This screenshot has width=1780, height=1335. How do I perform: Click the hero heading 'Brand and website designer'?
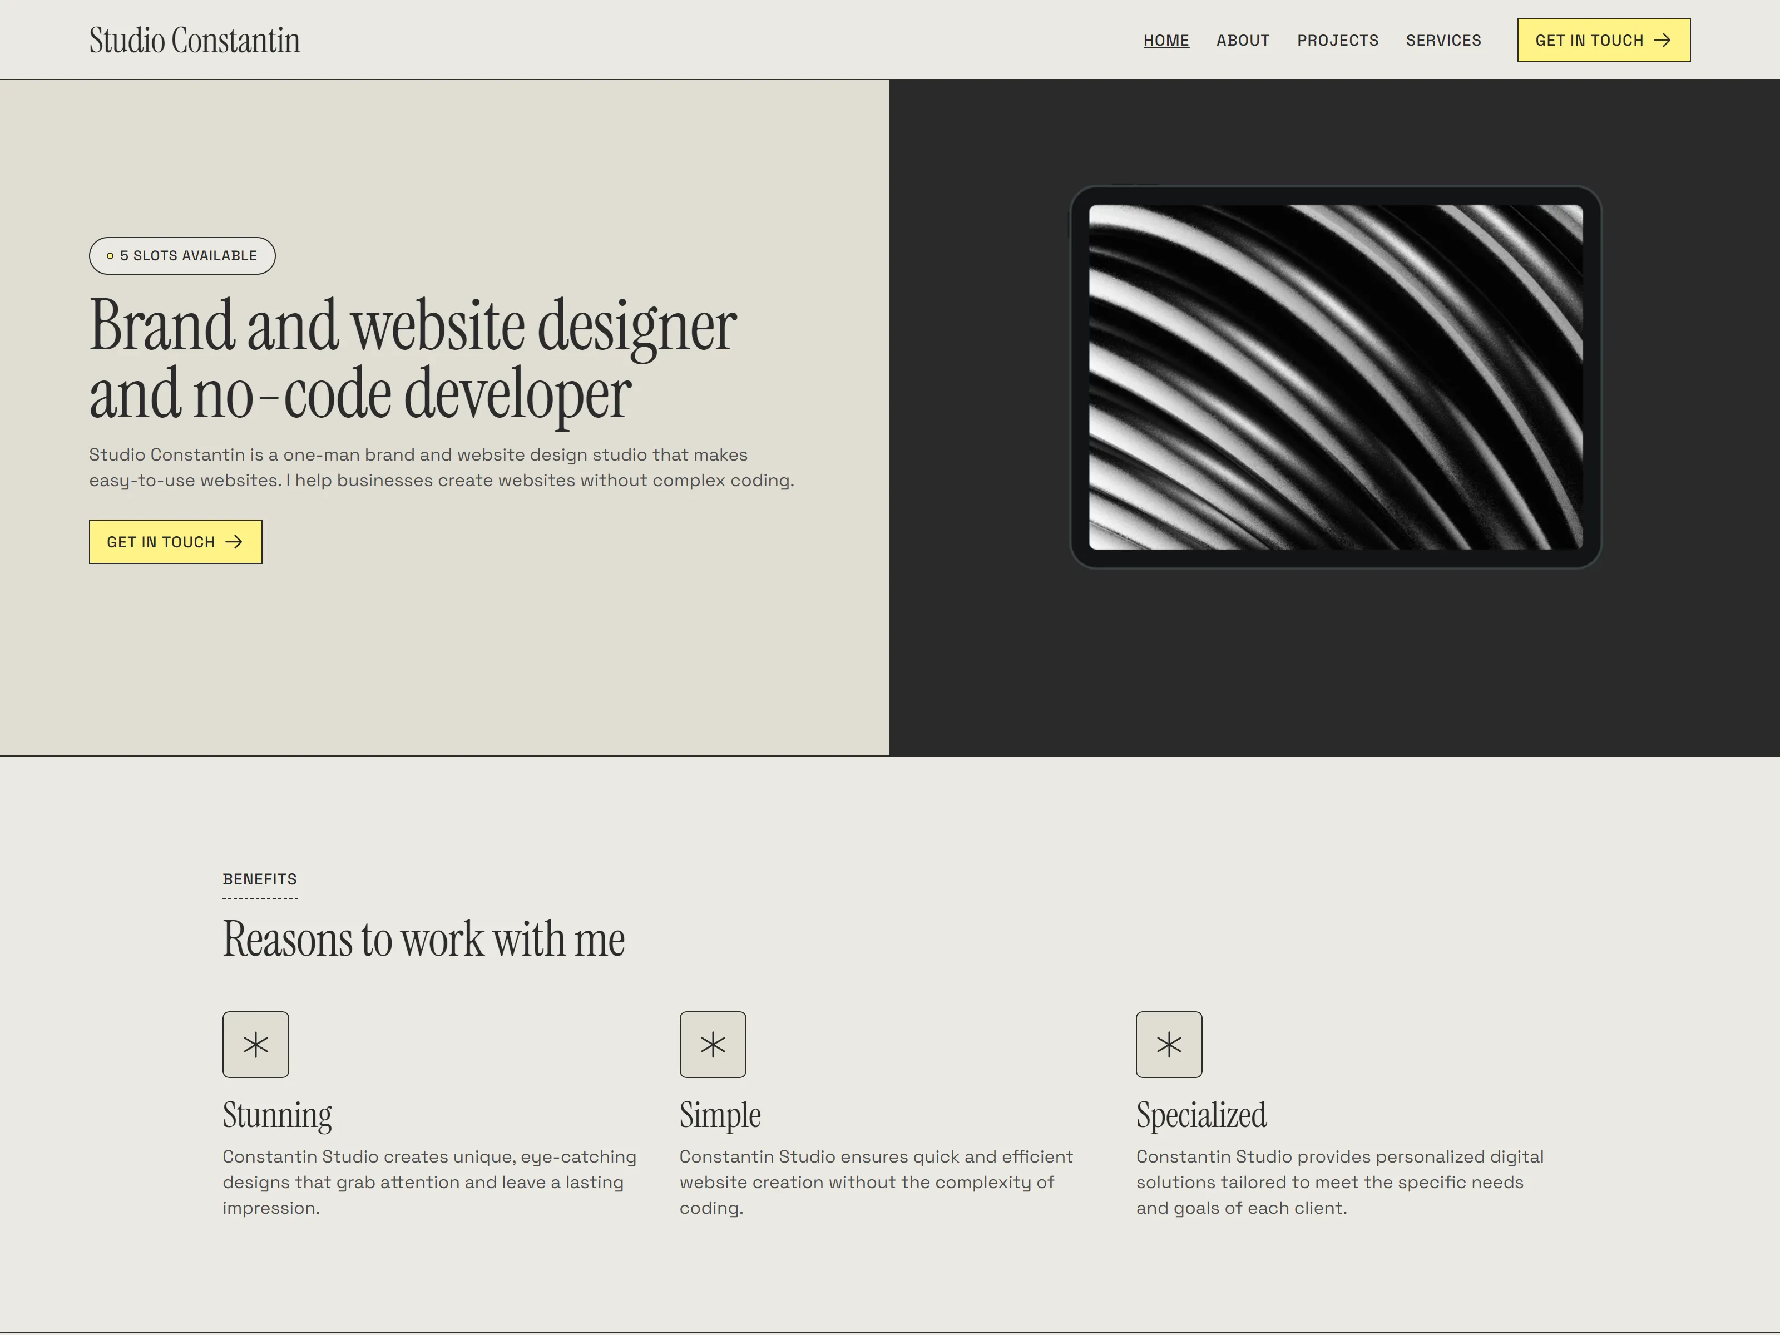pyautogui.click(x=412, y=359)
